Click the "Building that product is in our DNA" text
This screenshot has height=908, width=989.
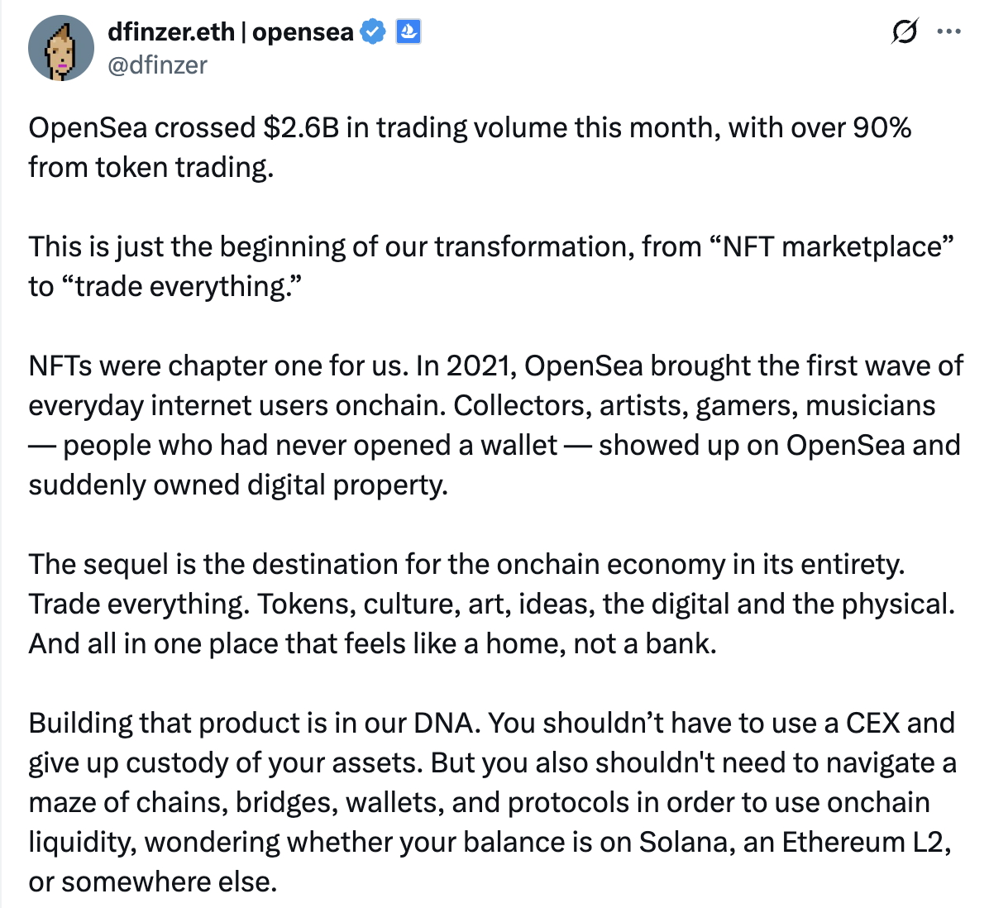click(x=253, y=724)
